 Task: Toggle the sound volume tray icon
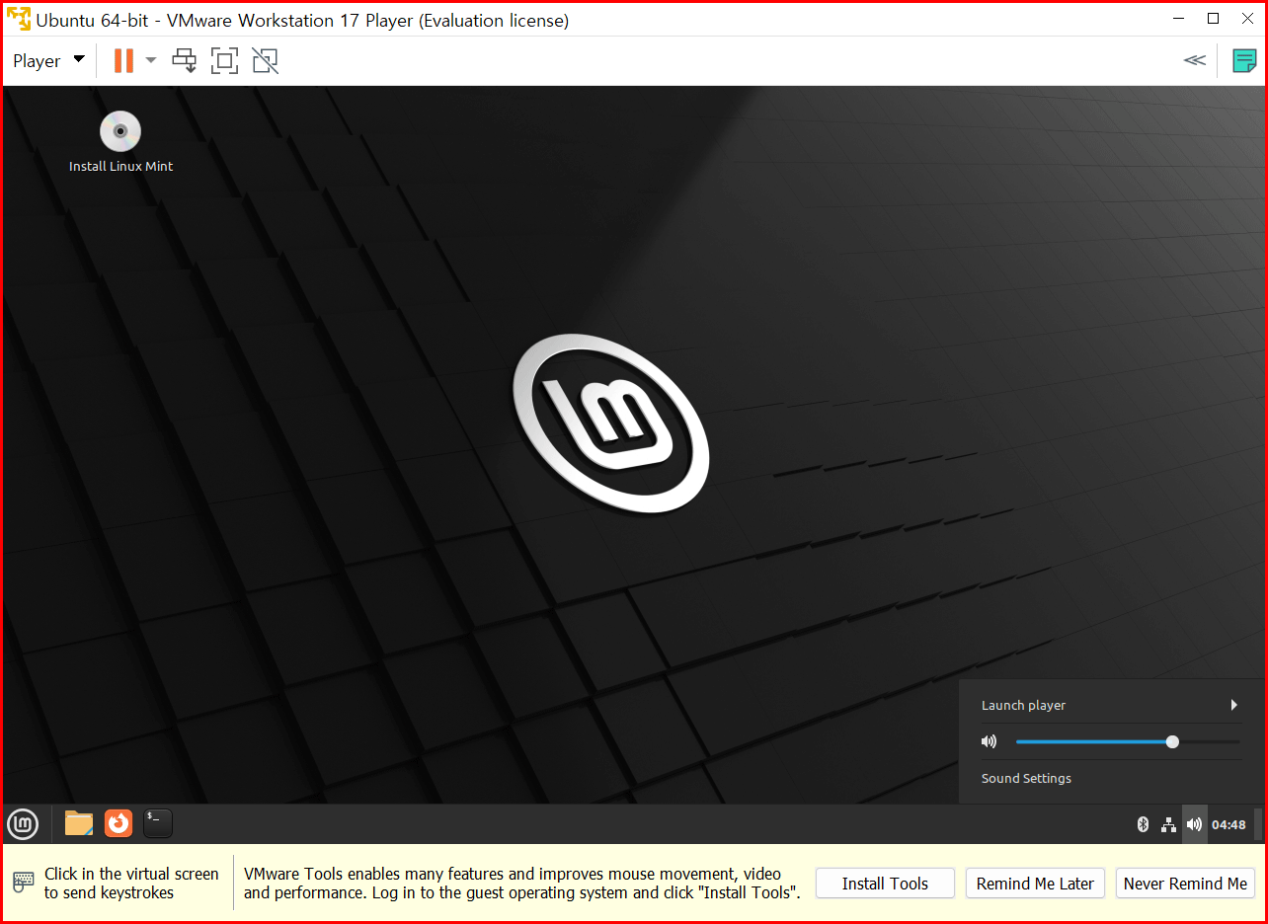pyautogui.click(x=1195, y=824)
